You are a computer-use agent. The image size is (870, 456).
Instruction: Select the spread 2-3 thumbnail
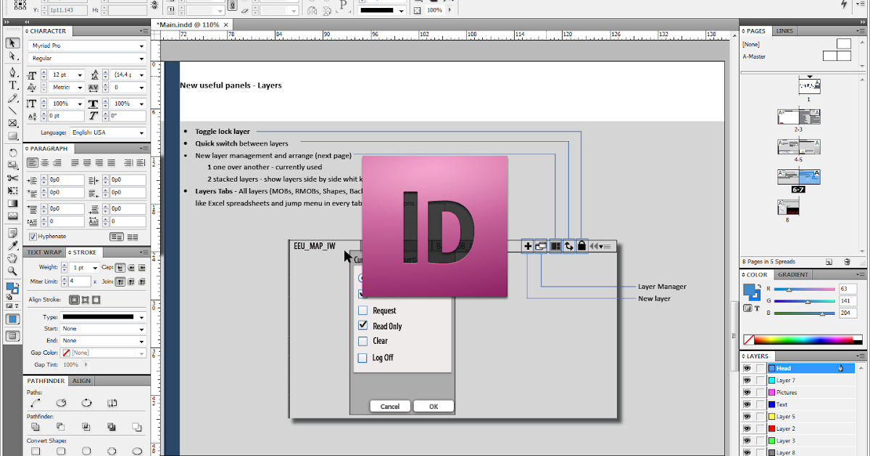pos(798,117)
